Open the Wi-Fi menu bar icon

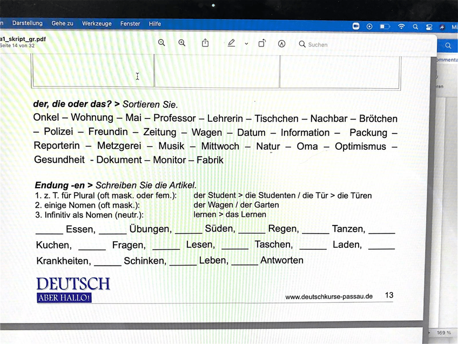tap(402, 27)
